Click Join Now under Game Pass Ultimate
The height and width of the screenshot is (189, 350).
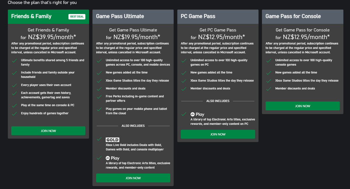[133, 178]
